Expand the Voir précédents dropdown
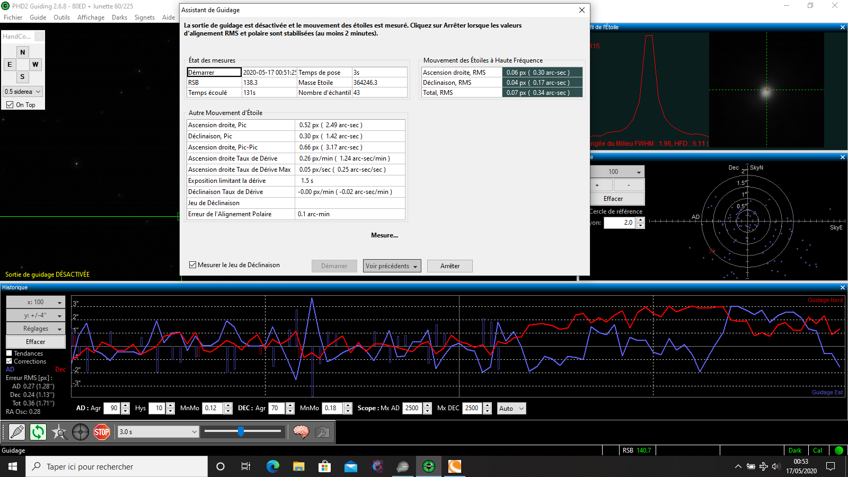The width and height of the screenshot is (848, 477). [x=392, y=266]
